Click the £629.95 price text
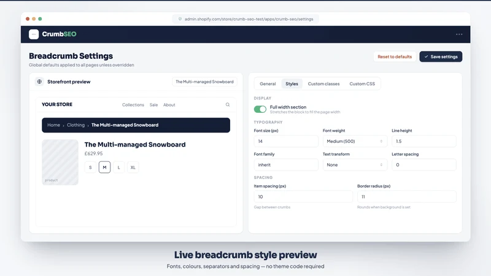 [x=94, y=154]
